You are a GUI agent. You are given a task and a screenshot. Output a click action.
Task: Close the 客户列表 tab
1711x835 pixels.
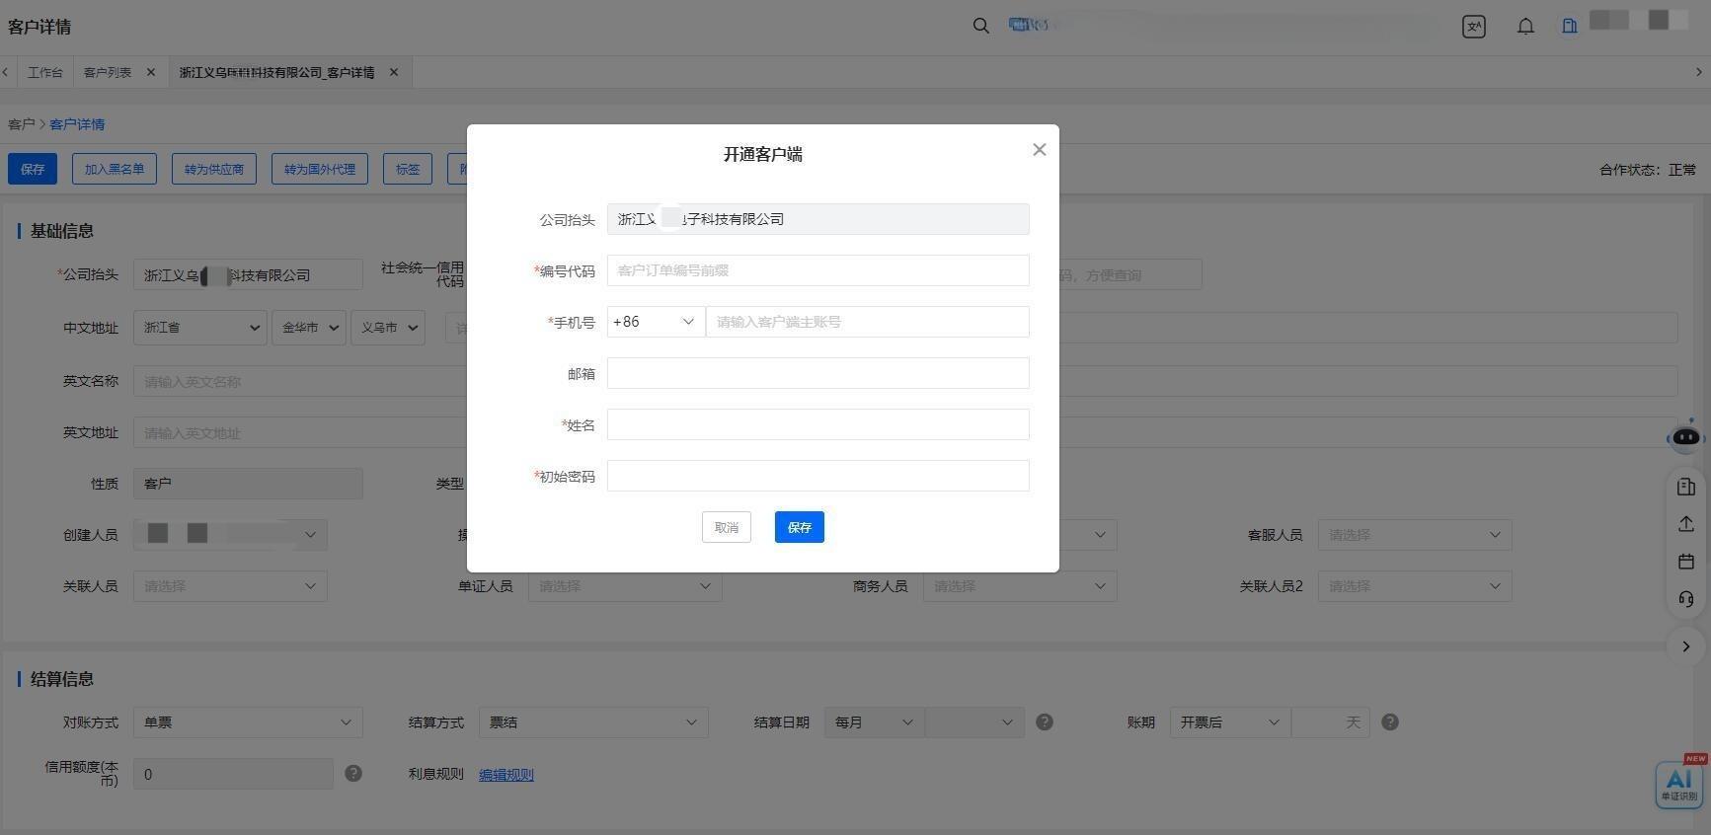(150, 72)
